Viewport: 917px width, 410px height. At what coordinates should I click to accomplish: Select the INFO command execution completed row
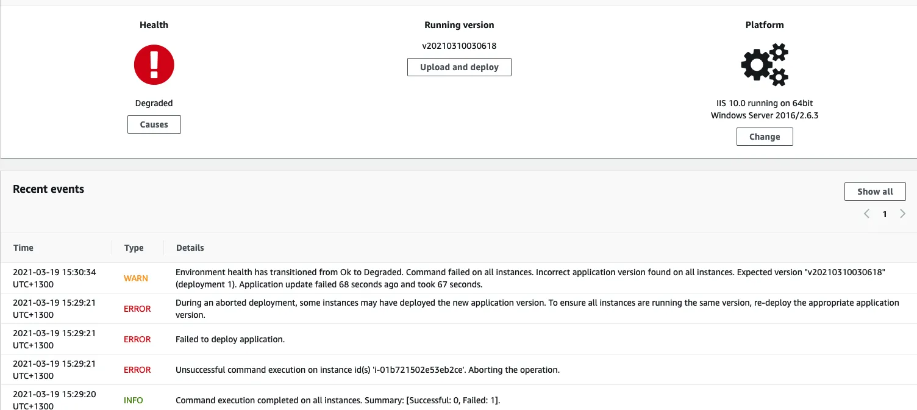[x=458, y=398]
